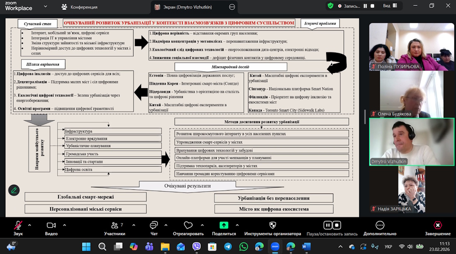The height and width of the screenshot is (254, 456).
Task: Open Zoom Workplace dropdown chevron
Action: [x=45, y=7]
